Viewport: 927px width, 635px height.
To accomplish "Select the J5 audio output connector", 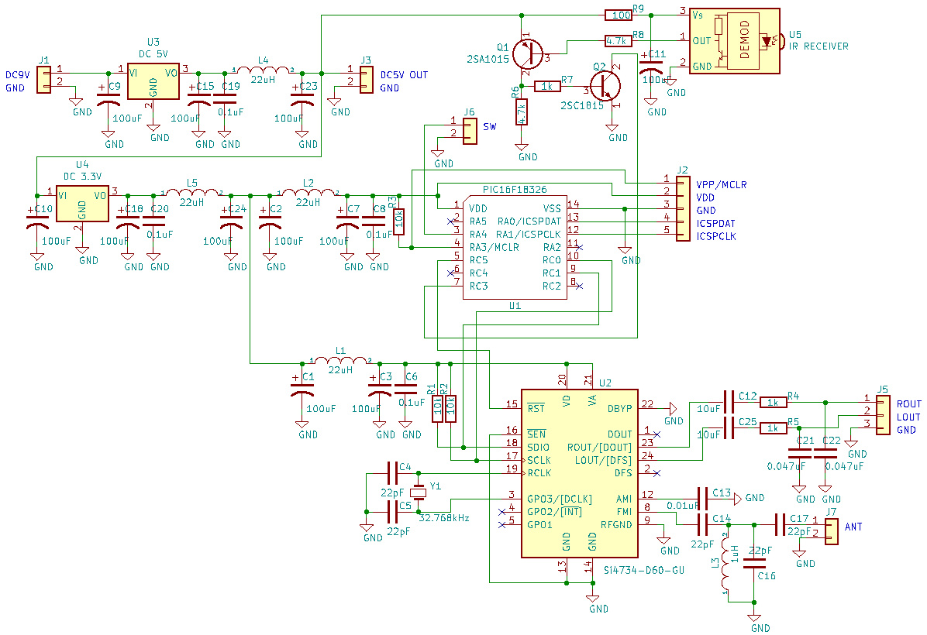I will (x=883, y=417).
